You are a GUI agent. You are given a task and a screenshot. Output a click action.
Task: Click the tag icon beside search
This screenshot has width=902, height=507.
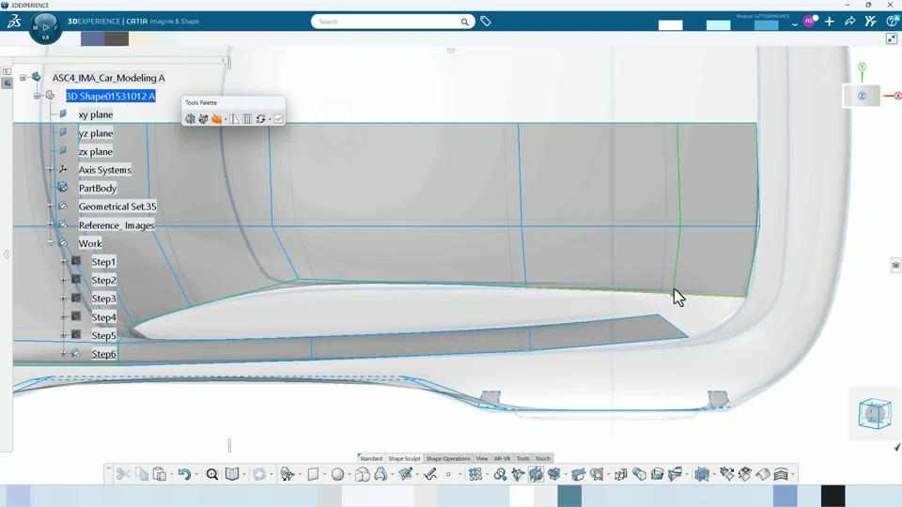pos(486,22)
